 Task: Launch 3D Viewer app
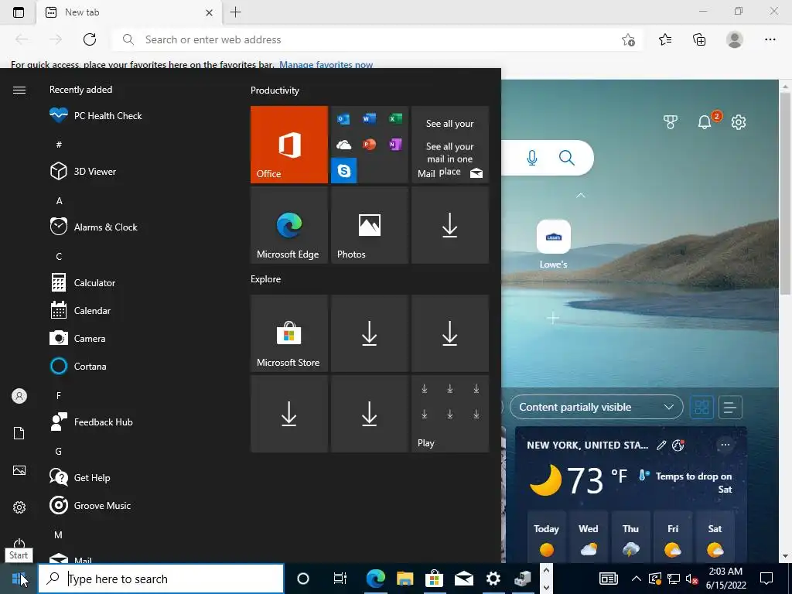(x=84, y=171)
